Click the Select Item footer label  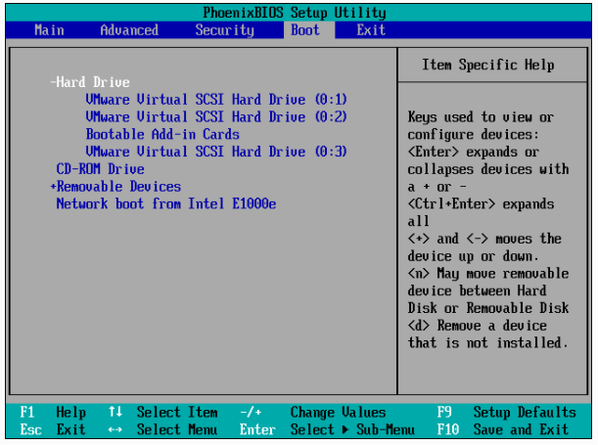pyautogui.click(x=177, y=412)
